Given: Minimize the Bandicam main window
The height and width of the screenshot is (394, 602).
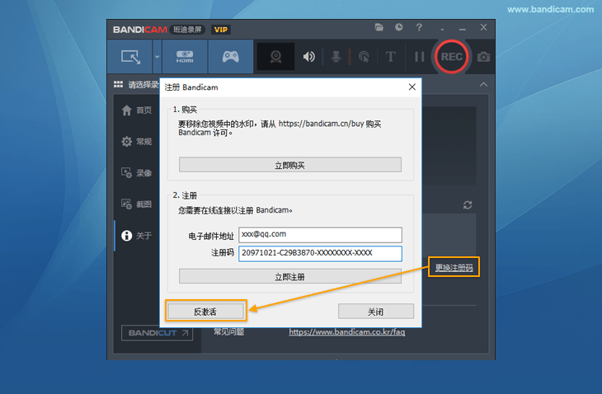Looking at the screenshot, I should click(x=463, y=29).
